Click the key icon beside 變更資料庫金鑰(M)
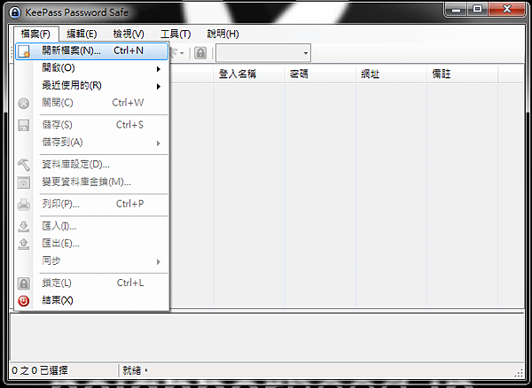The image size is (532, 388). tap(24, 182)
